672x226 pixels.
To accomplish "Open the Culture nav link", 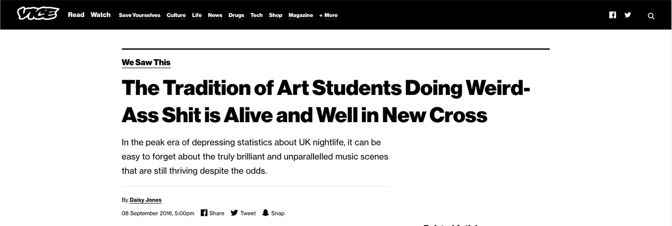I will 176,15.
